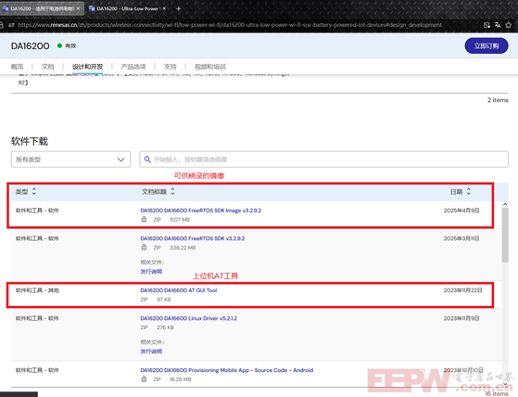The width and height of the screenshot is (518, 397).
Task: Open DA16200 DA16600 FreeRTOS SDK v3.2.9.2 link
Action: [193, 238]
